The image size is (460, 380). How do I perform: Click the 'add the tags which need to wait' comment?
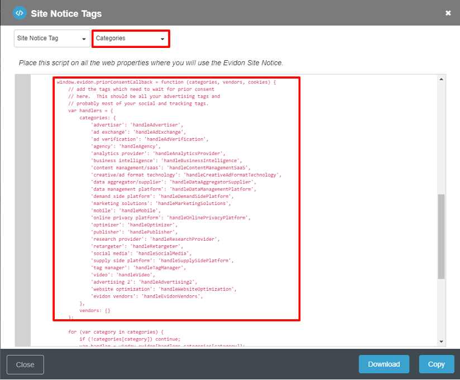click(141, 89)
